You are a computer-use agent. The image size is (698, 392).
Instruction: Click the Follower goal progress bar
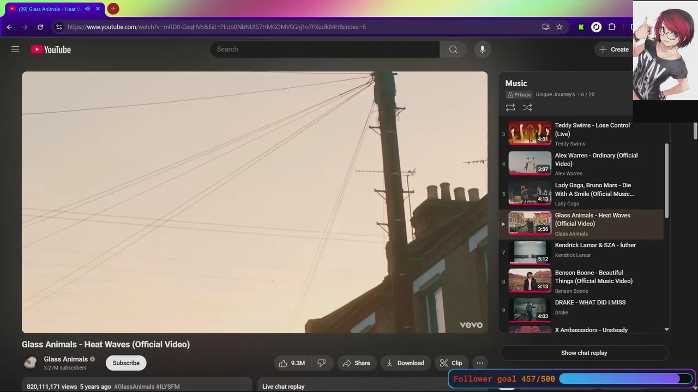625,378
